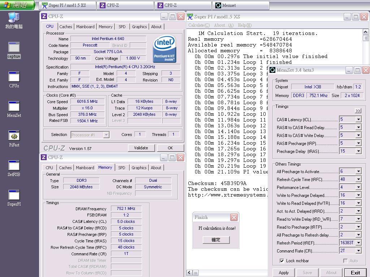Click the Save button in MemSet
Viewport: 370px width, 277px height.
(307, 273)
